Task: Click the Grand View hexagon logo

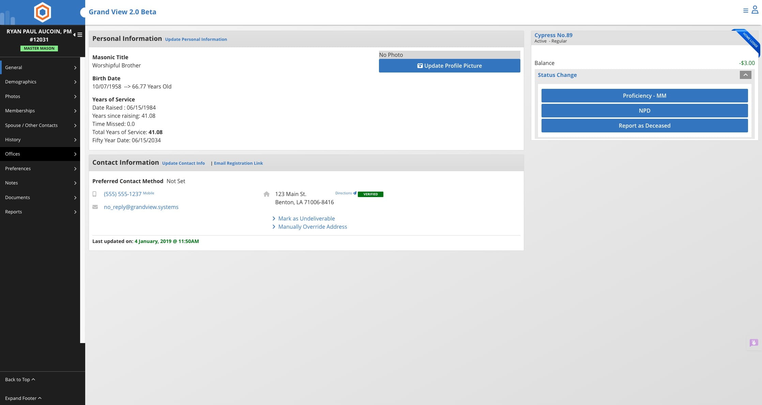Action: [42, 12]
